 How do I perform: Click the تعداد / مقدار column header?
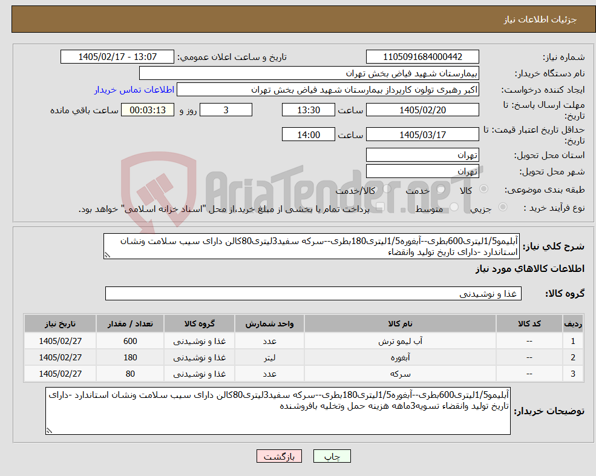click(x=130, y=324)
